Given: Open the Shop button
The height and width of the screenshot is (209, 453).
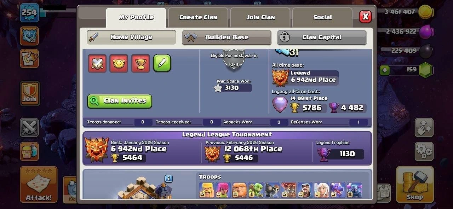Looking at the screenshot, I should 415,185.
